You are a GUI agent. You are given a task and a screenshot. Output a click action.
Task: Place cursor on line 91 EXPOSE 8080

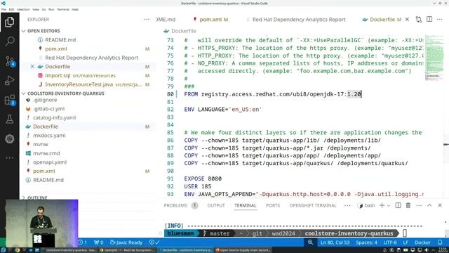click(x=203, y=179)
